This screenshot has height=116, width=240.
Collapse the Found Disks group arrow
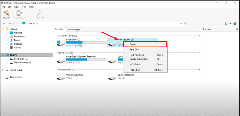(x=199, y=53)
